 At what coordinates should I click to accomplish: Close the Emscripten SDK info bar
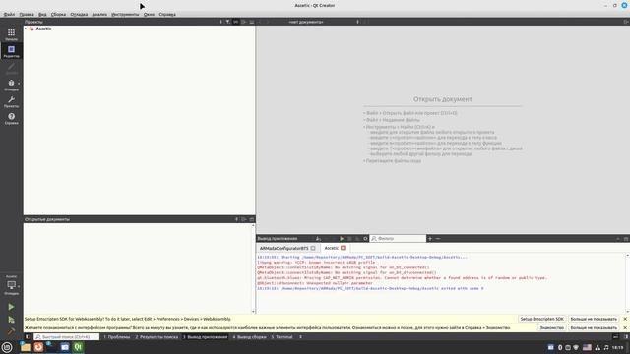(625, 319)
